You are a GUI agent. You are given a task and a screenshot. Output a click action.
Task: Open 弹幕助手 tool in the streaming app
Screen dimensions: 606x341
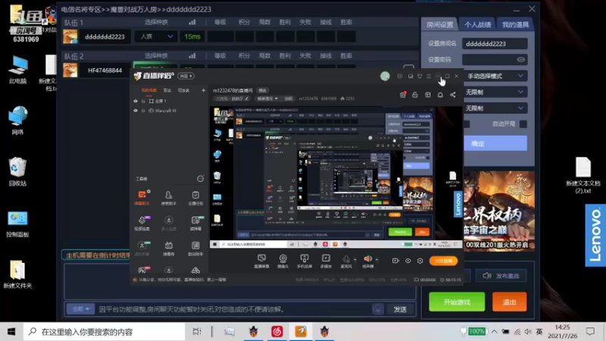coord(142,197)
